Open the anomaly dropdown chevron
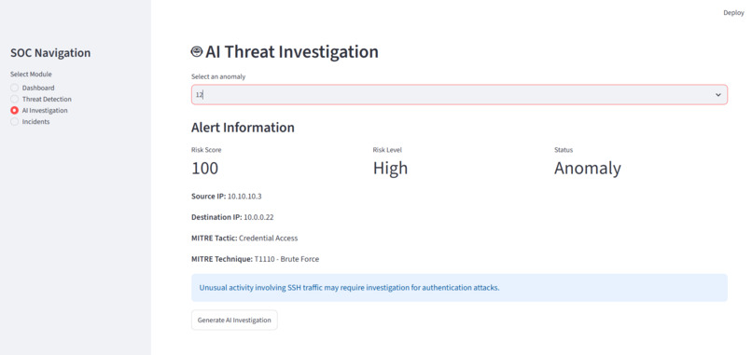 [718, 95]
